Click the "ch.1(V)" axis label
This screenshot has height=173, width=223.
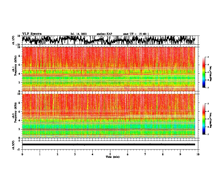(14, 40)
